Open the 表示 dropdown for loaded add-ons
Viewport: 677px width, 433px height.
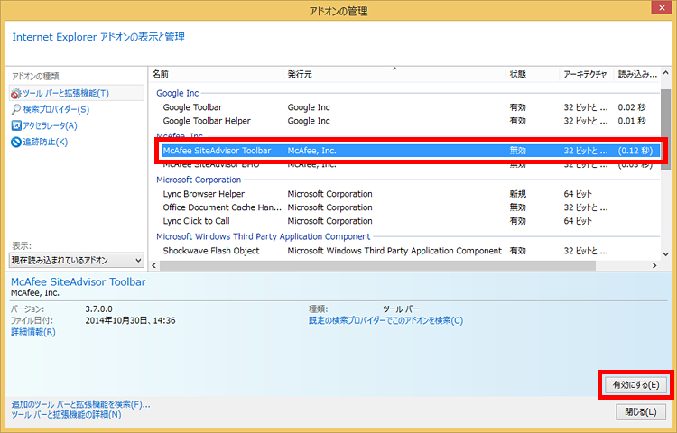[77, 261]
